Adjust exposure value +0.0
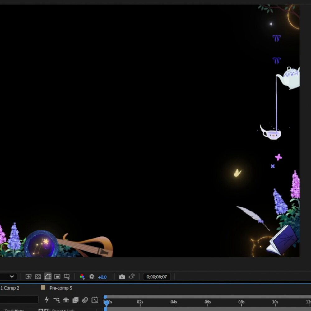311x311 pixels. [x=102, y=277]
